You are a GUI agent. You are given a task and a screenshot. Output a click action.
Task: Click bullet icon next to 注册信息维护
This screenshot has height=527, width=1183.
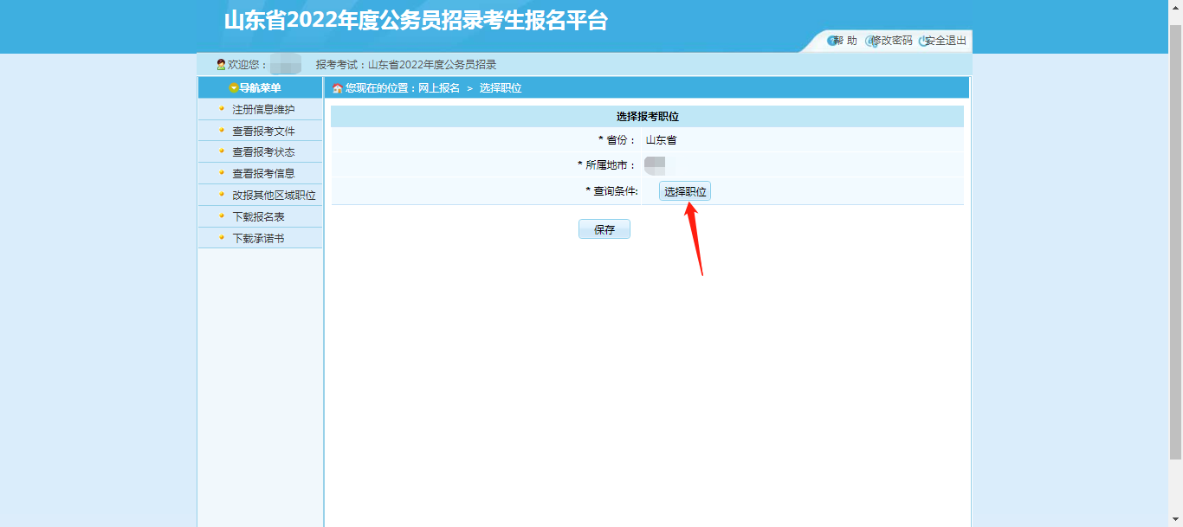pos(222,109)
